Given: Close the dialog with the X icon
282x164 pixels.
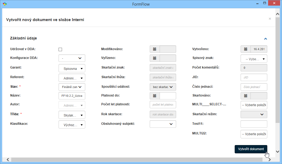Looking at the screenshot, I should pyautogui.click(x=270, y=19).
